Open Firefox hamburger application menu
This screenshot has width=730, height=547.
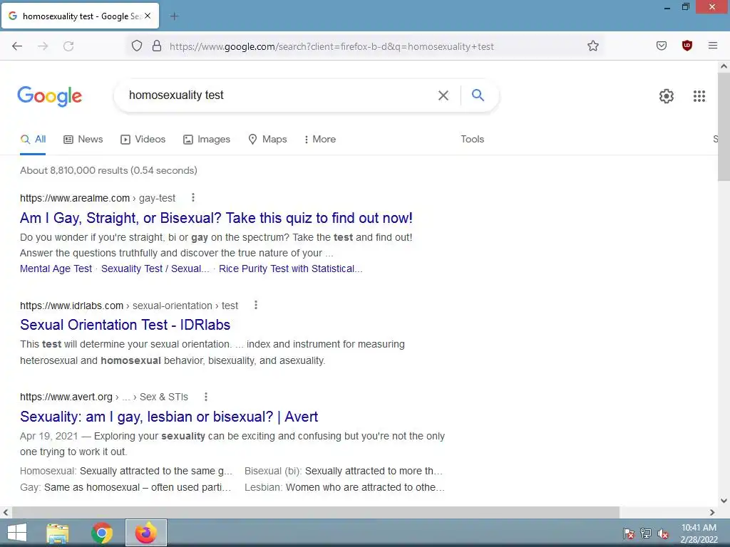(712, 46)
